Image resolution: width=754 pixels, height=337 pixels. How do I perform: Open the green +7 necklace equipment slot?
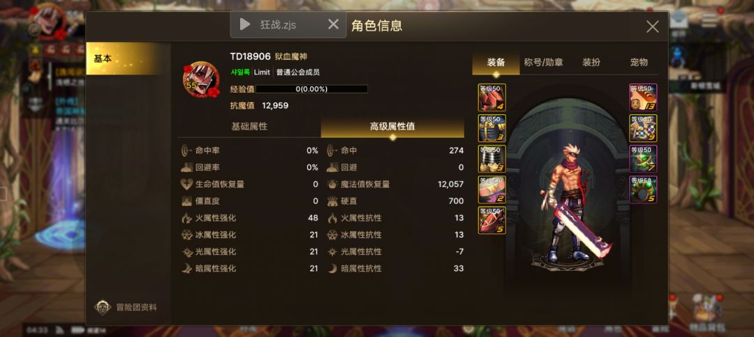pos(643,159)
